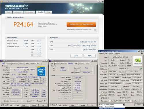
Task: Open the Caches tab in left CPU-Z
Action: coord(9,64)
